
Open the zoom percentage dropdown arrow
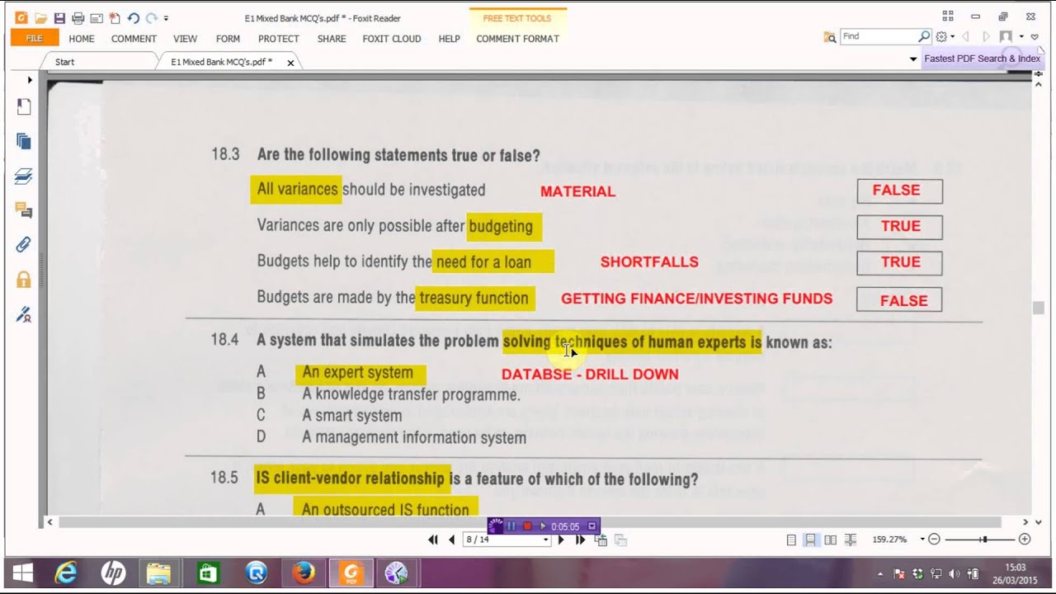pos(922,540)
